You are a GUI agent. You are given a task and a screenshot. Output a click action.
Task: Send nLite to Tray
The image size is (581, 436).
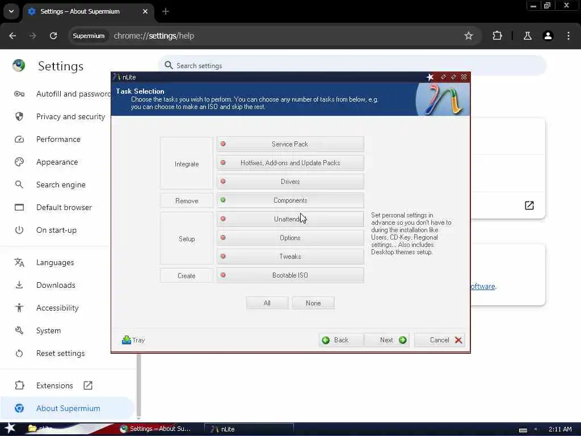tap(133, 340)
